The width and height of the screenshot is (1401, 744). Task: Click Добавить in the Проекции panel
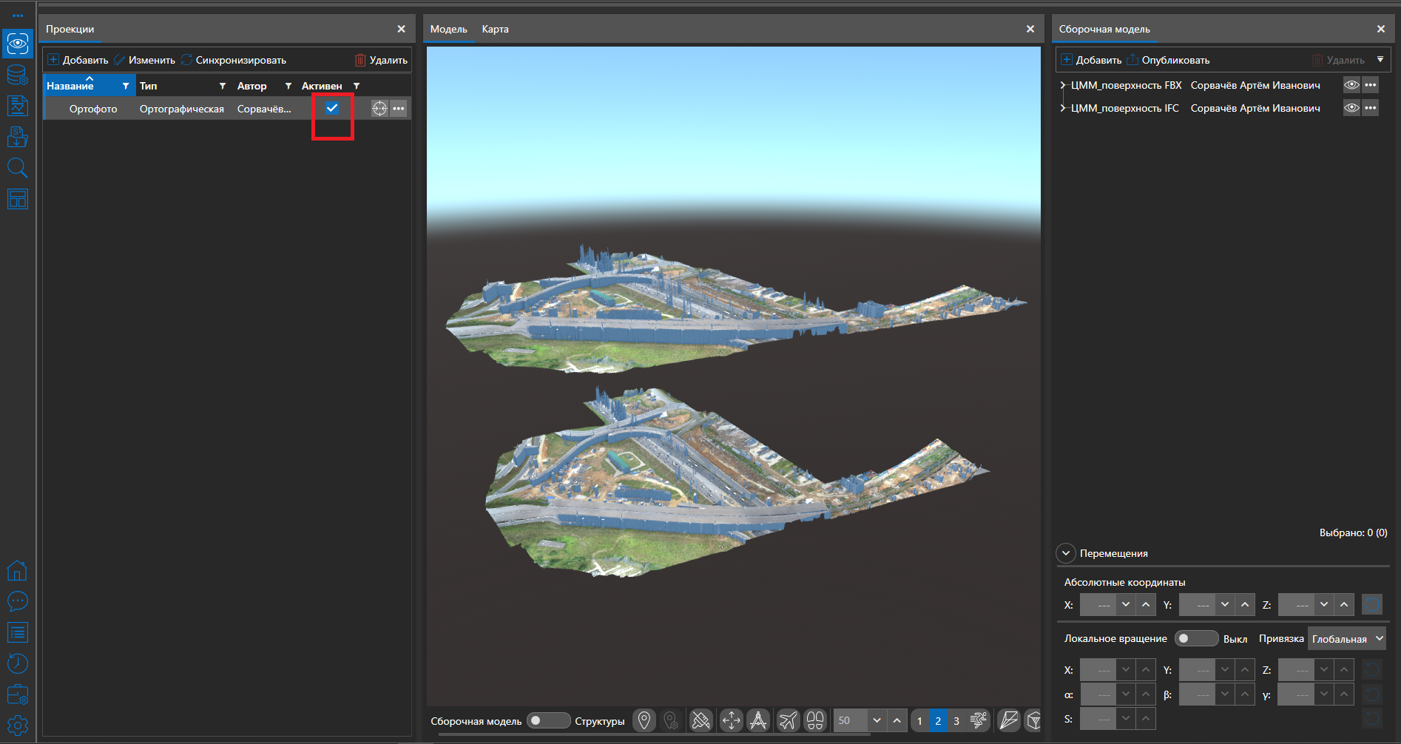point(78,60)
